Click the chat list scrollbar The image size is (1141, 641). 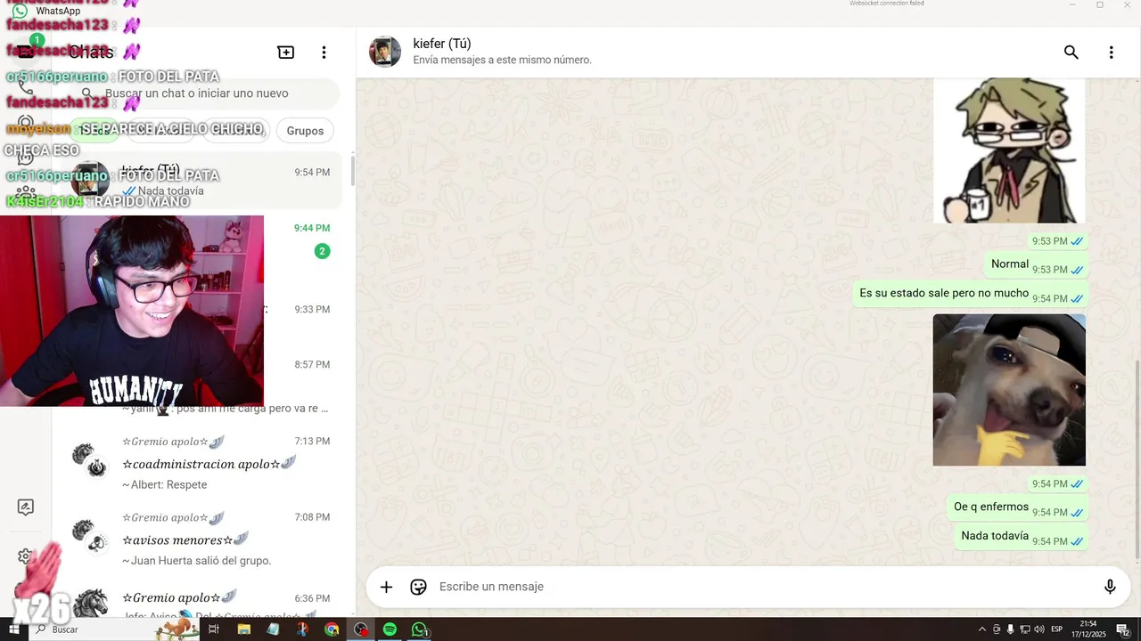[353, 169]
